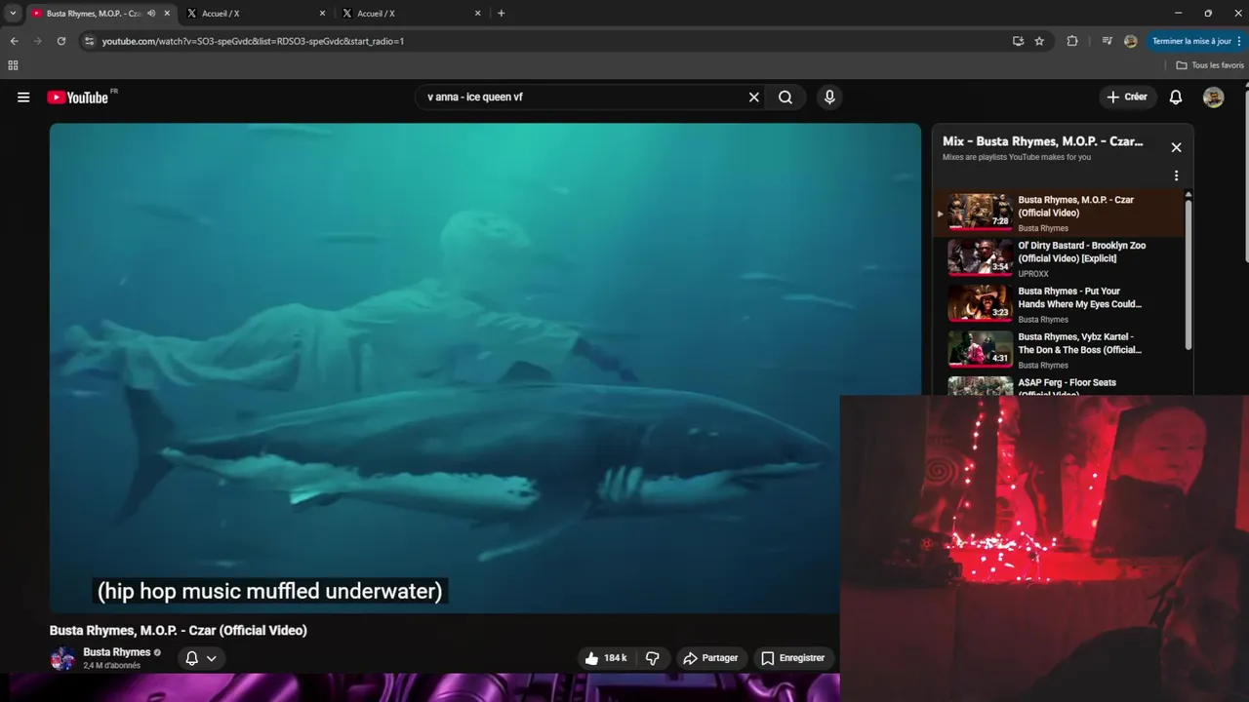Play Put Your Hands Where My Eyes Could See
This screenshot has width=1249, height=702.
(1059, 304)
